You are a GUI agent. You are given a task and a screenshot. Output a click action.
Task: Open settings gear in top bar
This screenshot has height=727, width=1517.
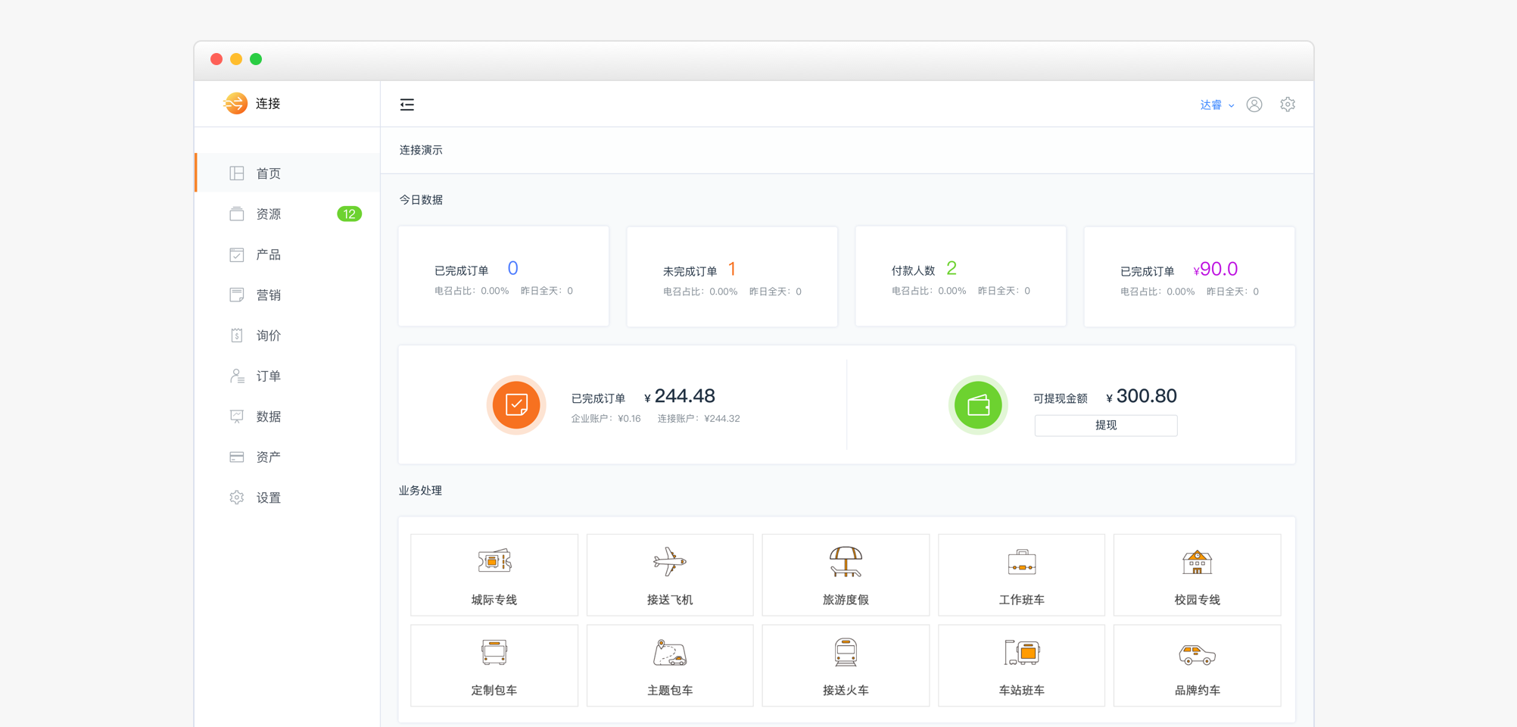1288,105
